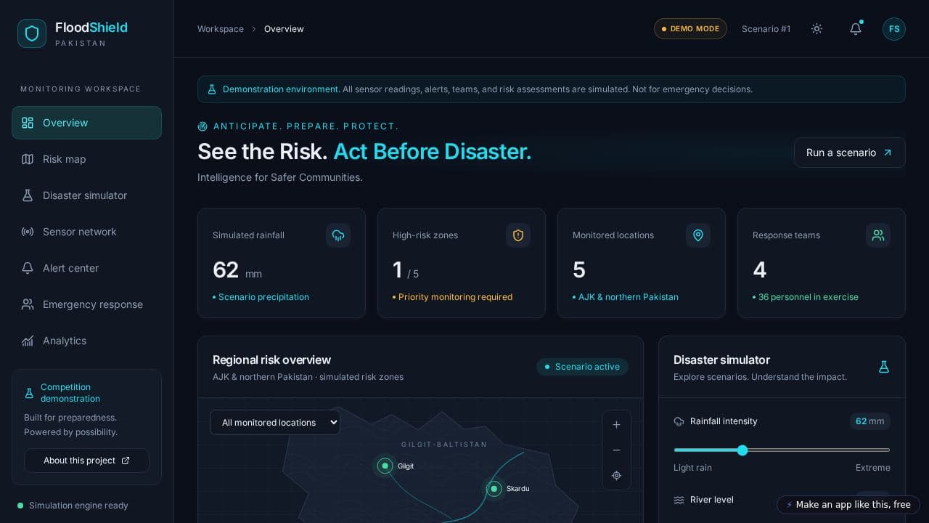Click the Overview breadcrumb text
The width and height of the screenshot is (929, 523).
284,29
